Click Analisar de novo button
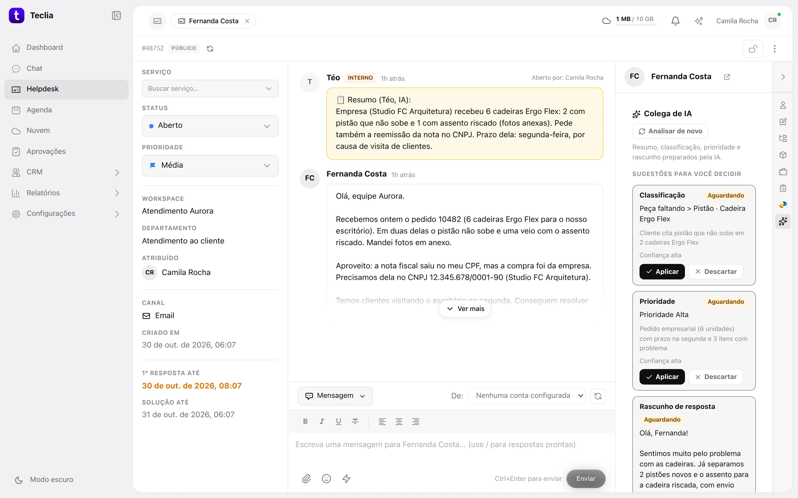The image size is (798, 498). click(x=670, y=131)
